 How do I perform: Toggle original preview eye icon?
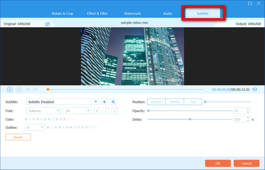point(47,24)
